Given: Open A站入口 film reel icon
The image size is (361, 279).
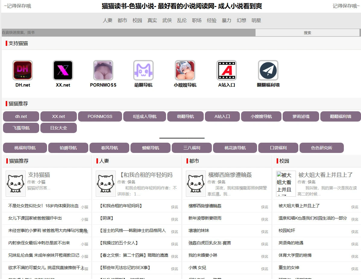Looking at the screenshot, I should 226,70.
